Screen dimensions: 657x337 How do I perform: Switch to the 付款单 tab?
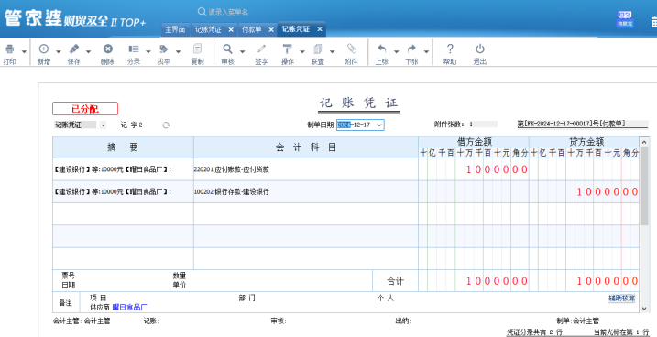[x=252, y=29]
